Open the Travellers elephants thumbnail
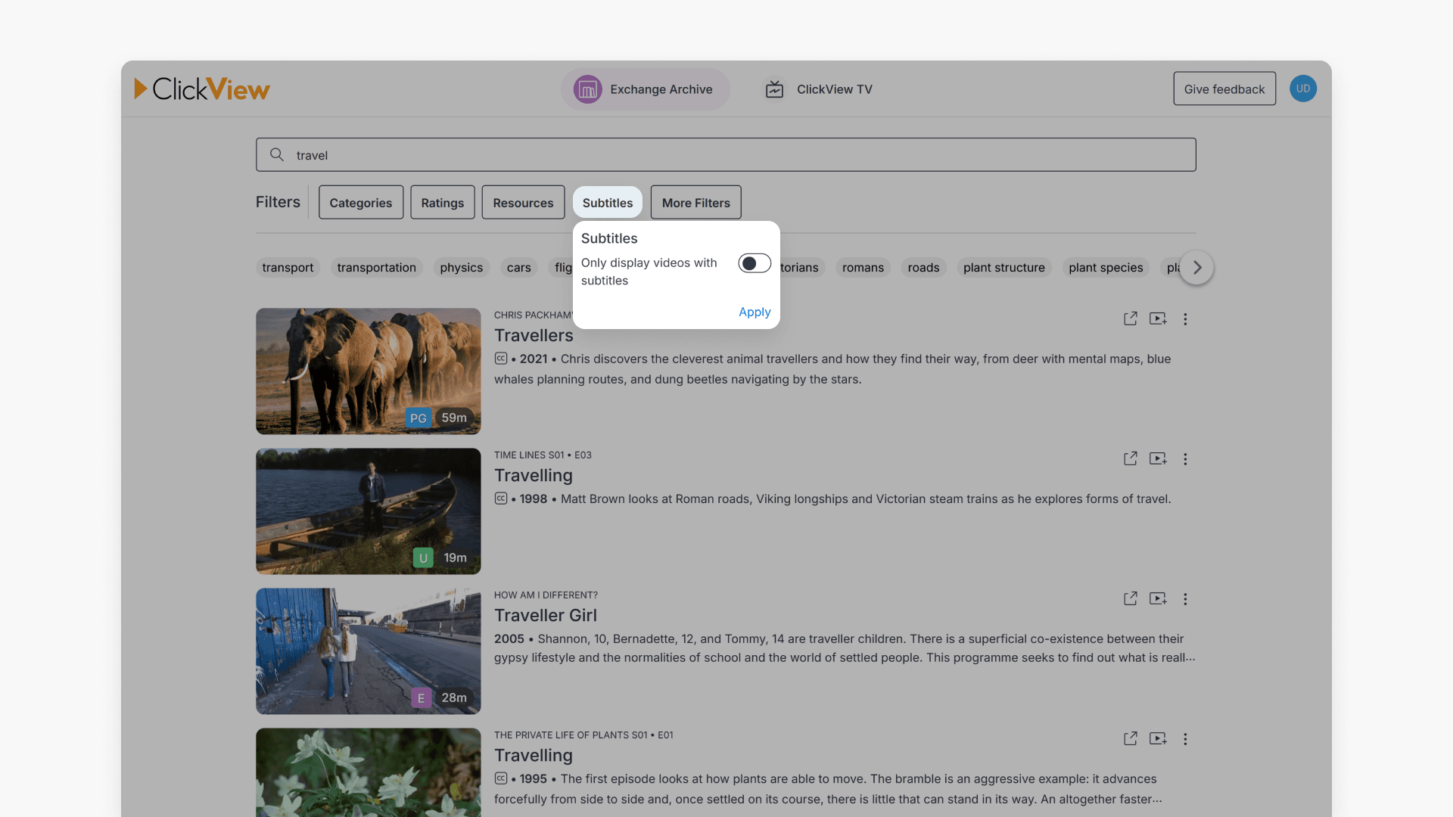This screenshot has width=1453, height=817. (x=368, y=371)
